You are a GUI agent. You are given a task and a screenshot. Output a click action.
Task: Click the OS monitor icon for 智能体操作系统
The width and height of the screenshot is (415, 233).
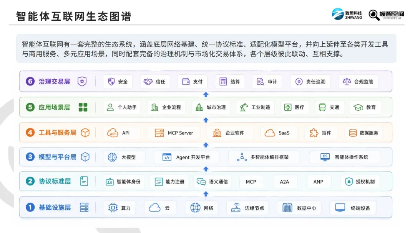coord(325,157)
